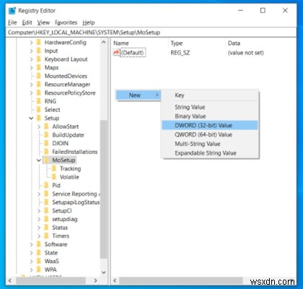Screen dimensions: 303x289
Task: Click the Registry Editor app icon
Action: pos(12,11)
